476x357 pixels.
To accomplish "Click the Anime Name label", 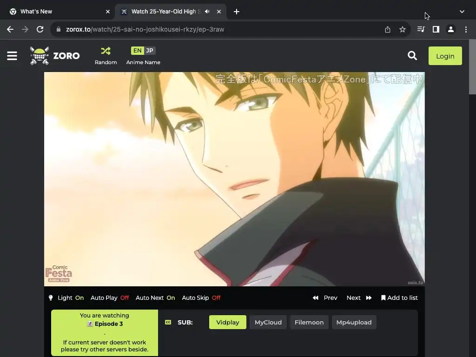I will [143, 62].
